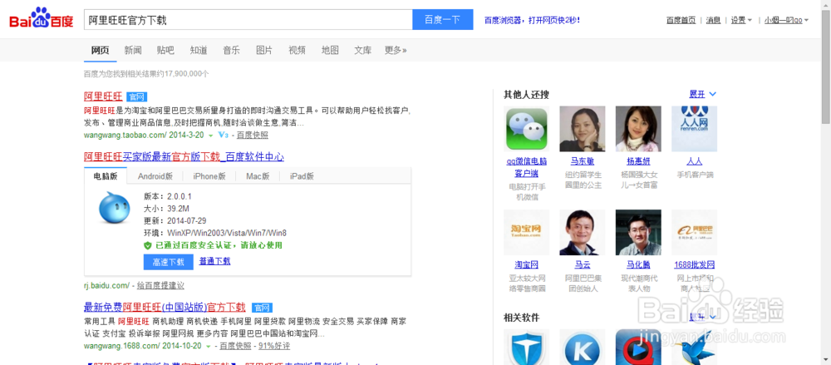The width and height of the screenshot is (831, 365).
Task: Click the media player software icon
Action: point(638,347)
